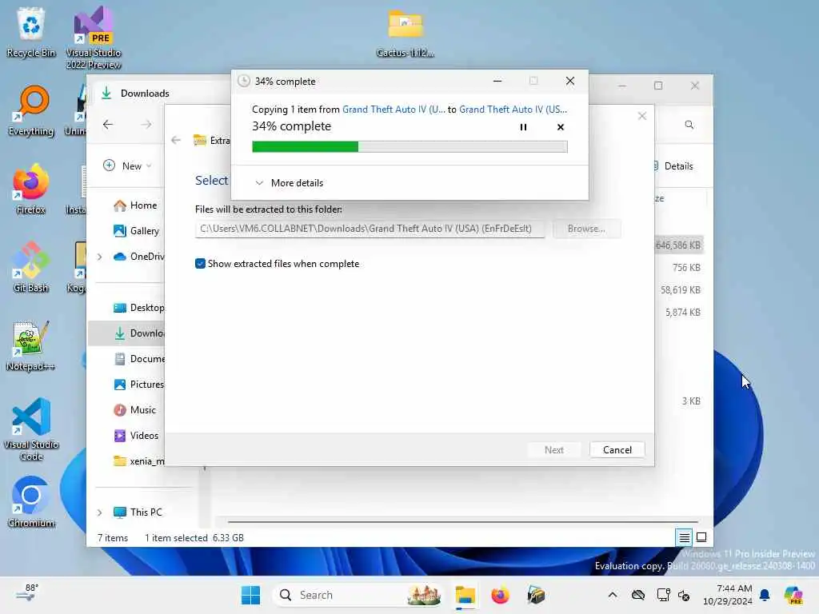Expand the This PC tree node
The height and width of the screenshot is (614, 819).
100,512
